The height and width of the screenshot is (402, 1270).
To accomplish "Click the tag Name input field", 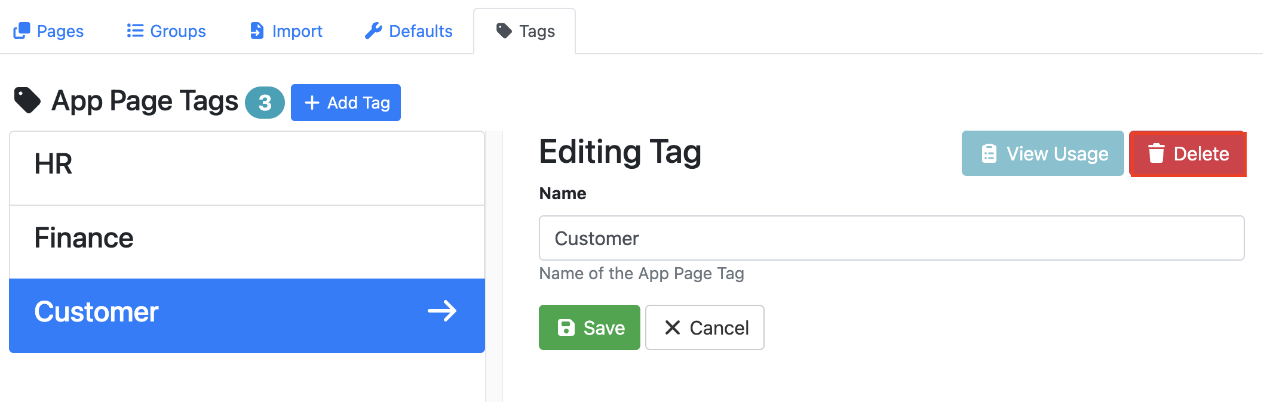I will [x=891, y=238].
